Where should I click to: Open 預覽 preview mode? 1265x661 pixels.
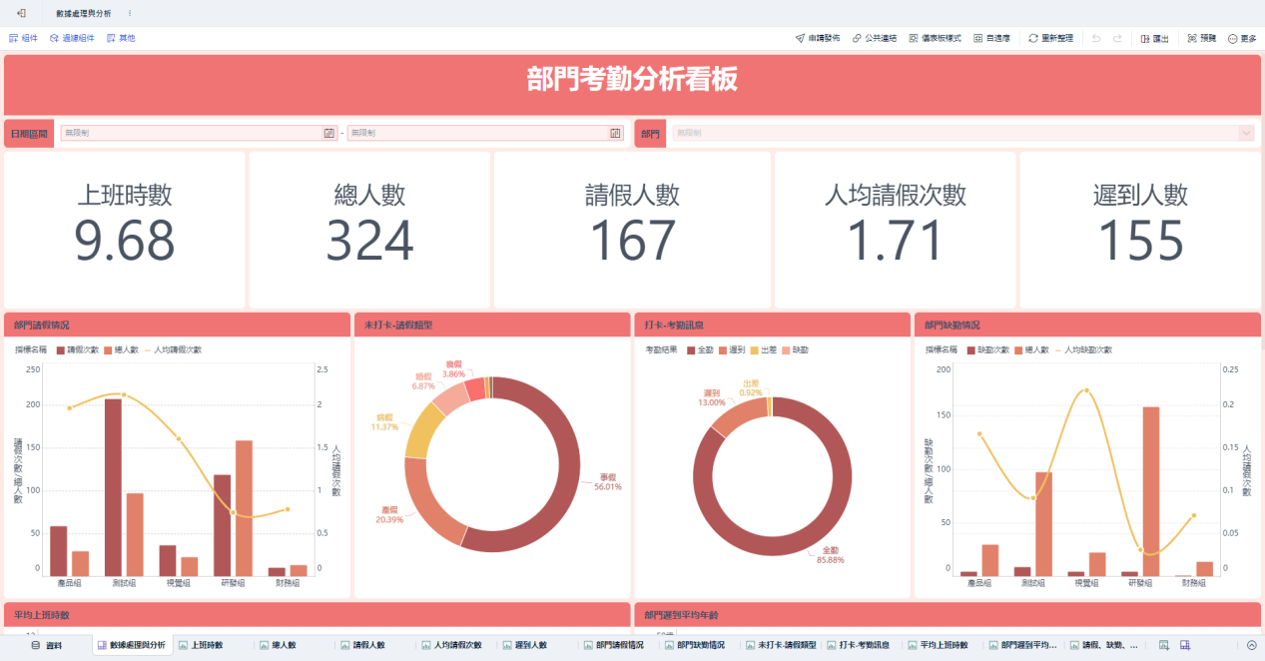click(x=1202, y=38)
